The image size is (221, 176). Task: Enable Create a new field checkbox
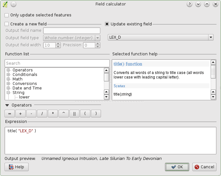(7, 24)
